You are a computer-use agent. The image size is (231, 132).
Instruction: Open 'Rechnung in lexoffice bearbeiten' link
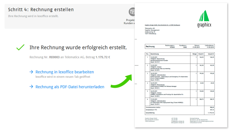[x=64, y=72]
